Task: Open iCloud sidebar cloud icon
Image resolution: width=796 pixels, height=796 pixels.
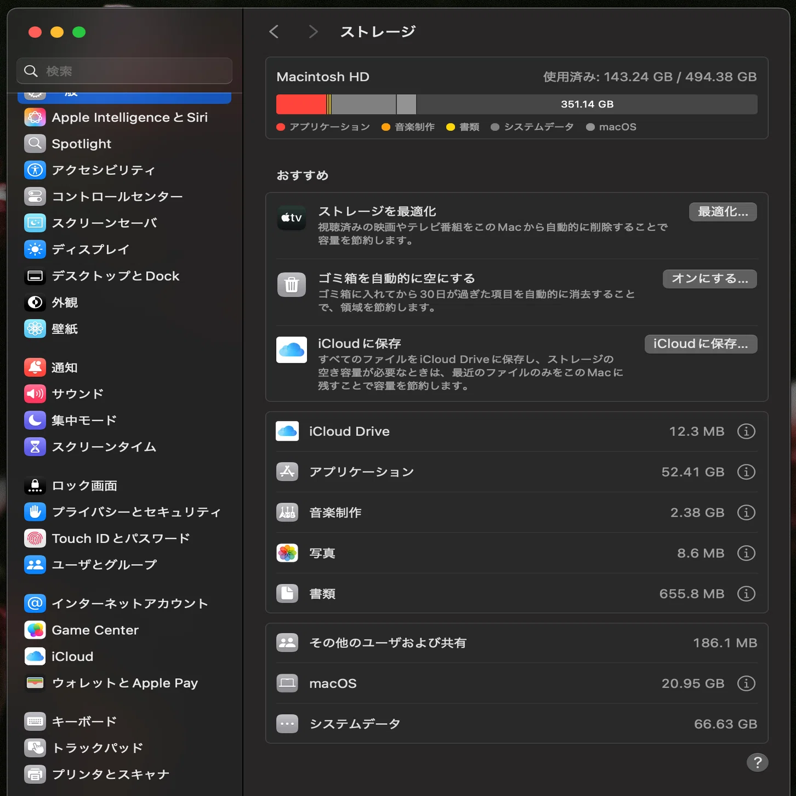Action: (x=35, y=656)
